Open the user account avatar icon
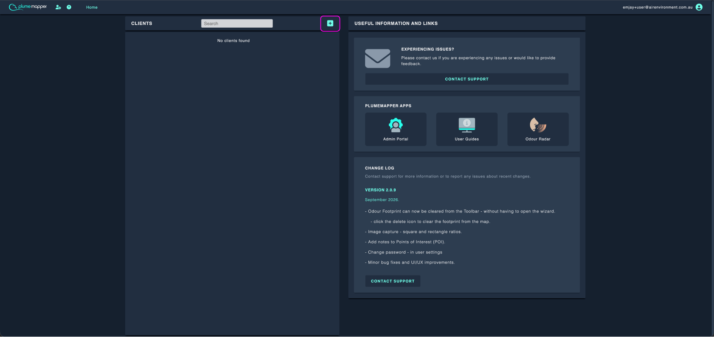The image size is (714, 337). (x=699, y=7)
